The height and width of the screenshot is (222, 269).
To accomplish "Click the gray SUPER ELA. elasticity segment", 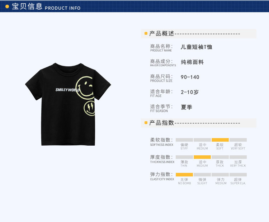I will point(238,175).
